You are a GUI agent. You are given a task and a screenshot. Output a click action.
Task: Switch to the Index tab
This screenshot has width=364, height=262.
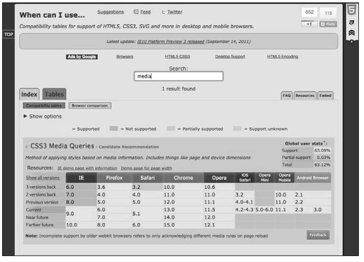[29, 94]
